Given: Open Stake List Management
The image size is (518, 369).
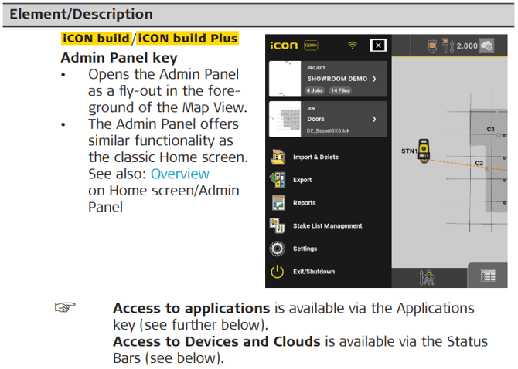Looking at the screenshot, I should click(x=327, y=226).
